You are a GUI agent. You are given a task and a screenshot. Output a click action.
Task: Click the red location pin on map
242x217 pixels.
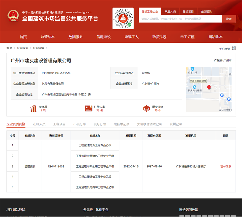click(209, 88)
